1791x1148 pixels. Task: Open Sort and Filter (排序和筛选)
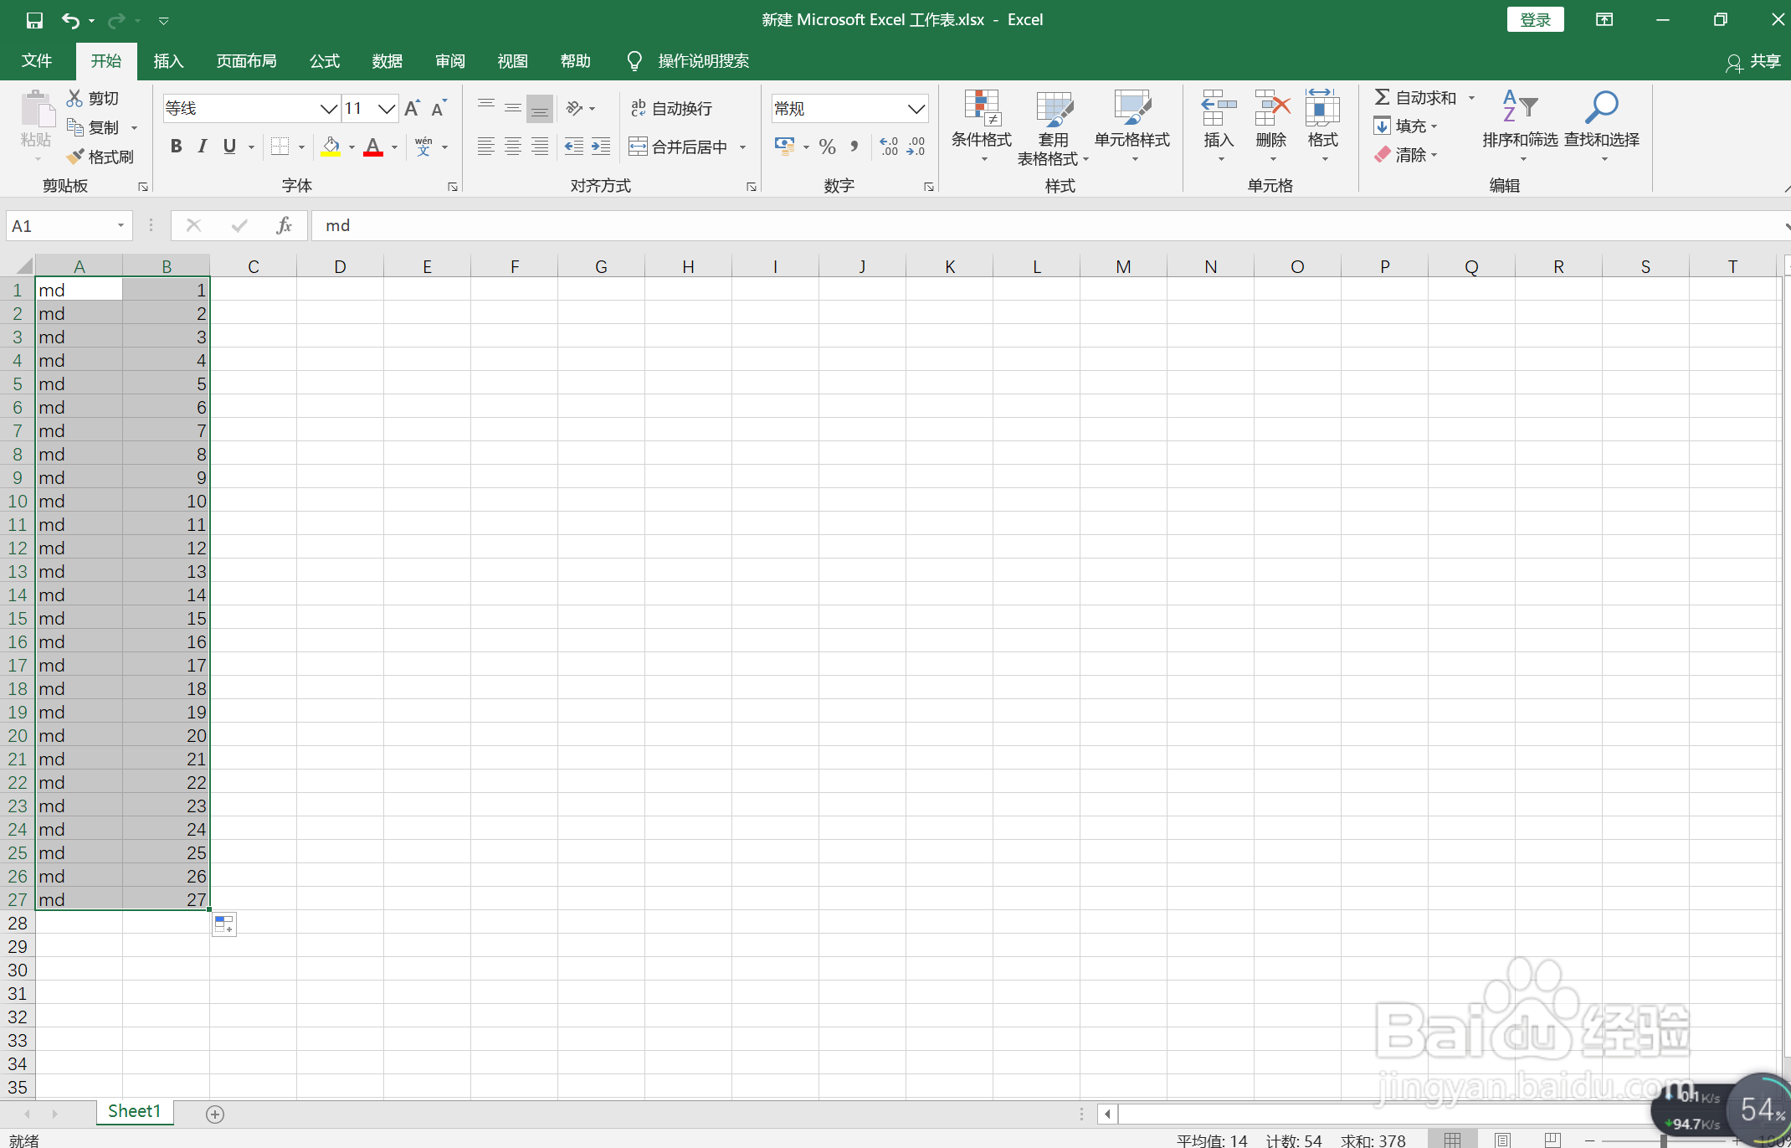[x=1520, y=126]
